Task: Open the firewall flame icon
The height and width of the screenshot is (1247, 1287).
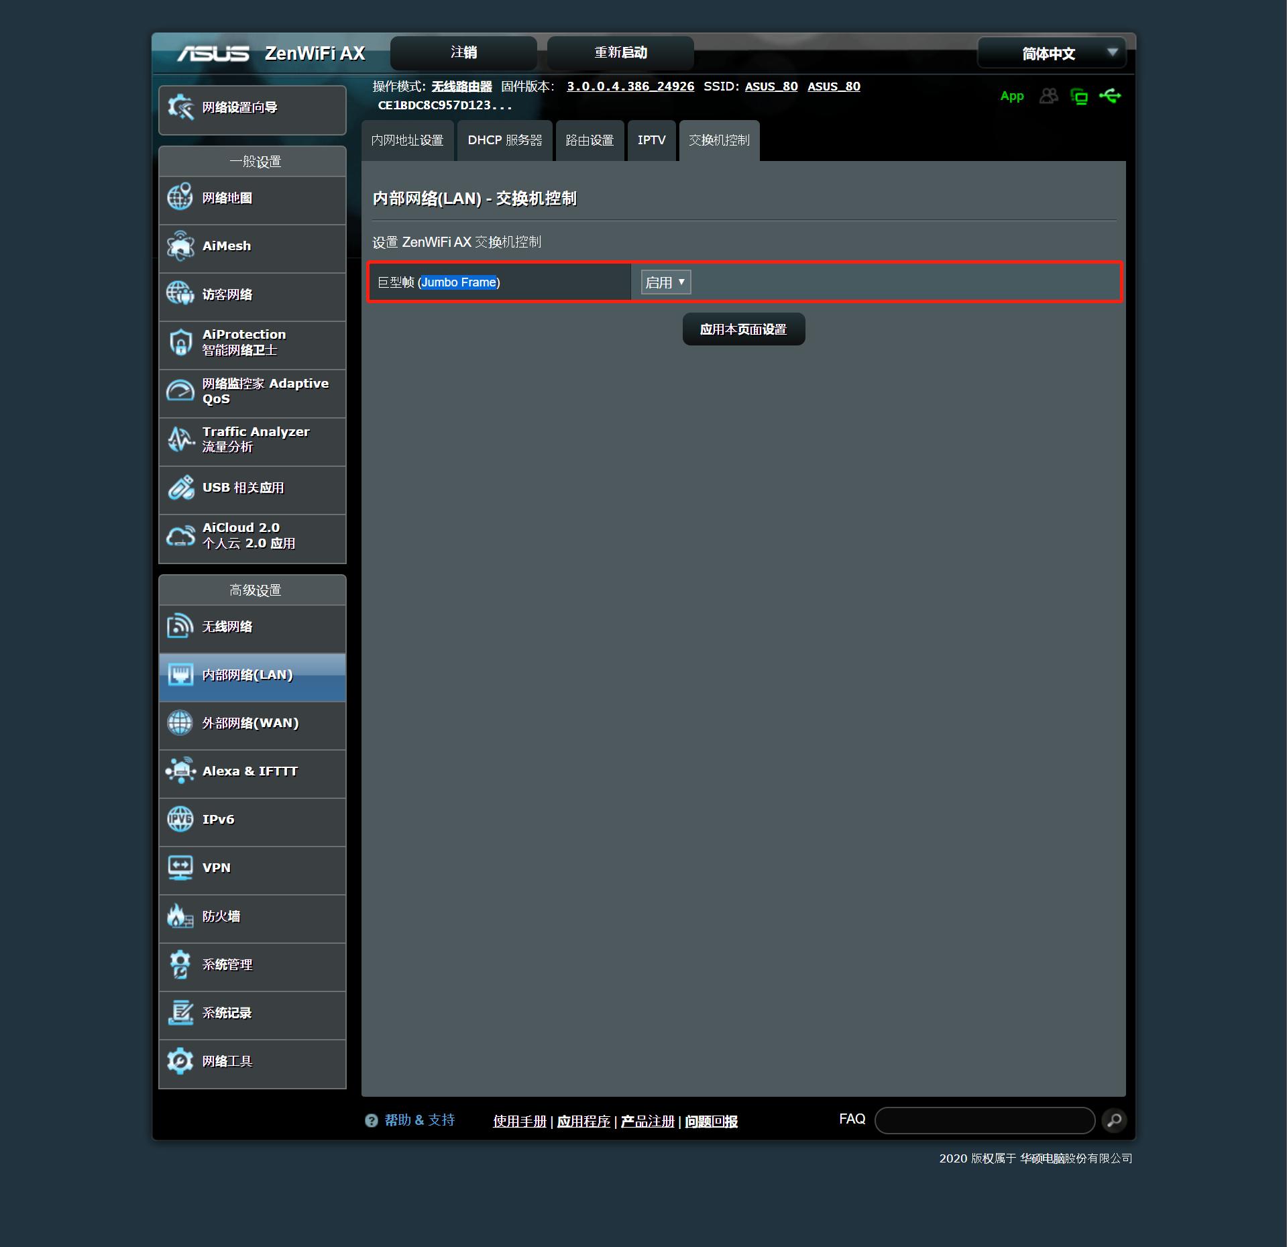Action: click(x=180, y=916)
